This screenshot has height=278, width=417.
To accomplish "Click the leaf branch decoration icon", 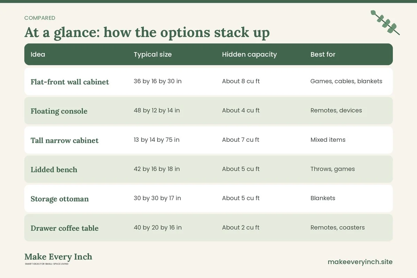I will point(385,23).
